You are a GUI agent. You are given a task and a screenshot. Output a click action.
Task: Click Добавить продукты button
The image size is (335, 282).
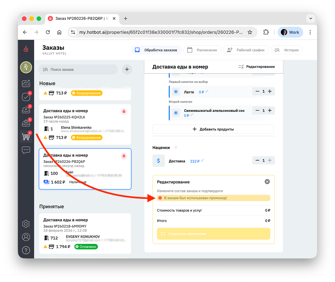[x=213, y=129]
